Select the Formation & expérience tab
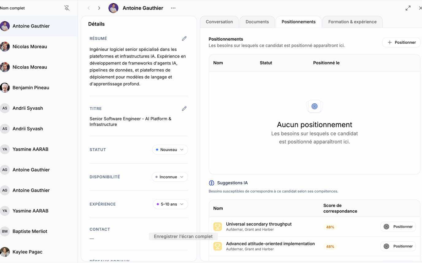 [352, 22]
